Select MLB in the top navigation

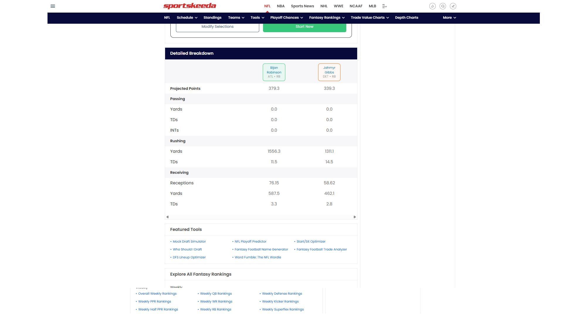(x=372, y=6)
